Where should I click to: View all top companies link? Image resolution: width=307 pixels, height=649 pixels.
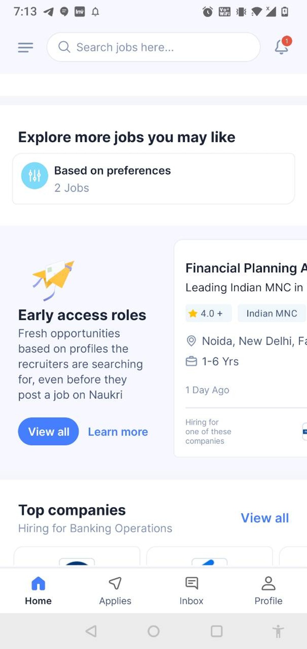tap(265, 518)
